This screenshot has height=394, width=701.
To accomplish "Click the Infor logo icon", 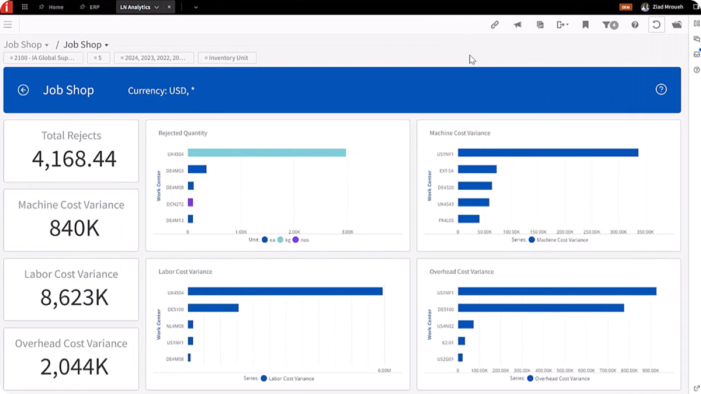I will tap(6, 7).
